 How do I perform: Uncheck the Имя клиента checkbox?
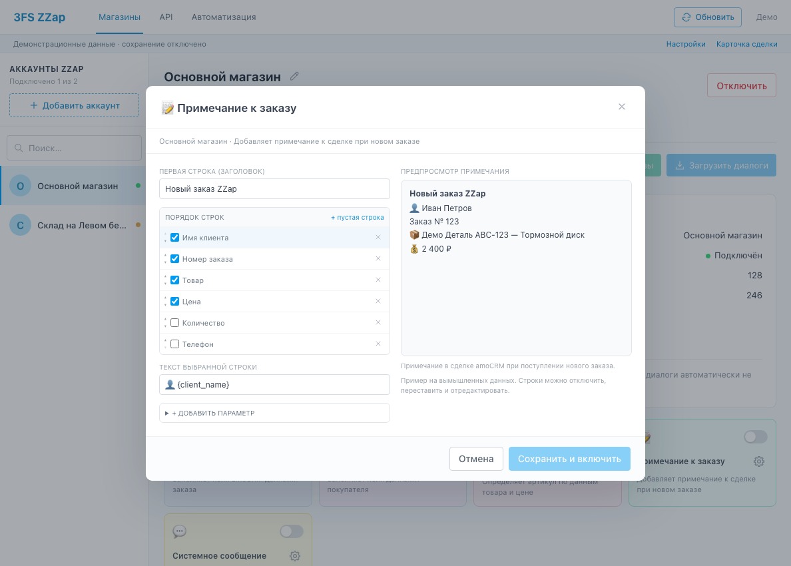[x=175, y=238]
